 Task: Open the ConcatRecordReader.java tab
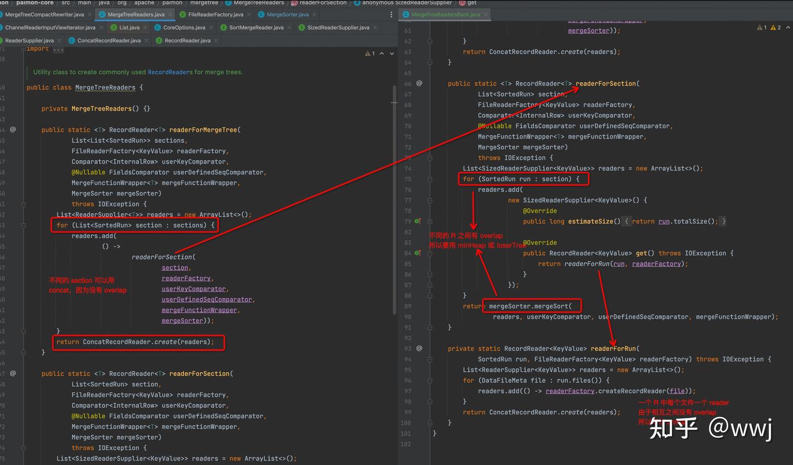[x=109, y=40]
